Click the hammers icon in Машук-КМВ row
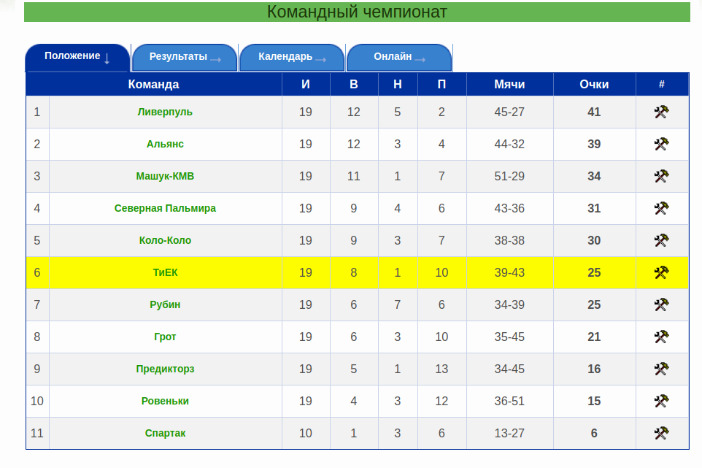Viewport: 702px width, 468px height. click(661, 177)
